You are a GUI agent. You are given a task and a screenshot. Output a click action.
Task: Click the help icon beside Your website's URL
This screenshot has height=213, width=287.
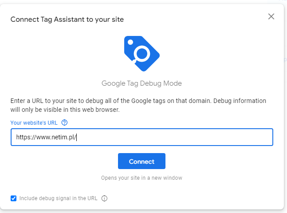pos(64,122)
